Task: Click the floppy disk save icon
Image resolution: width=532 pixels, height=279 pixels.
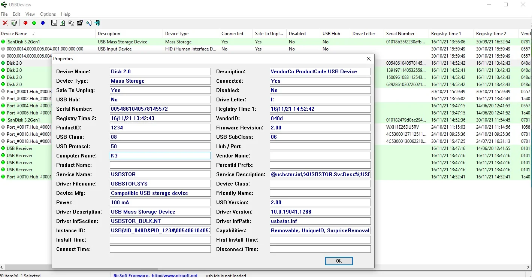Action: point(54,23)
